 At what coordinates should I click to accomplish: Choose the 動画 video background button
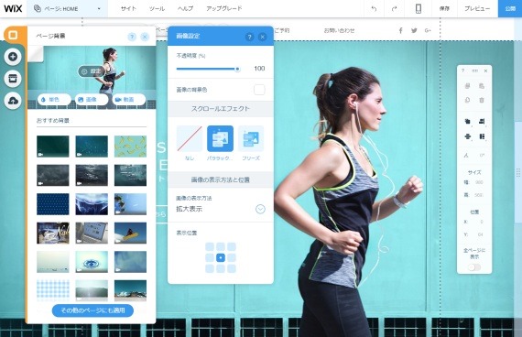click(129, 100)
